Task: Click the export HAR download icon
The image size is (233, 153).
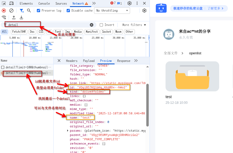Action: coord(21,17)
